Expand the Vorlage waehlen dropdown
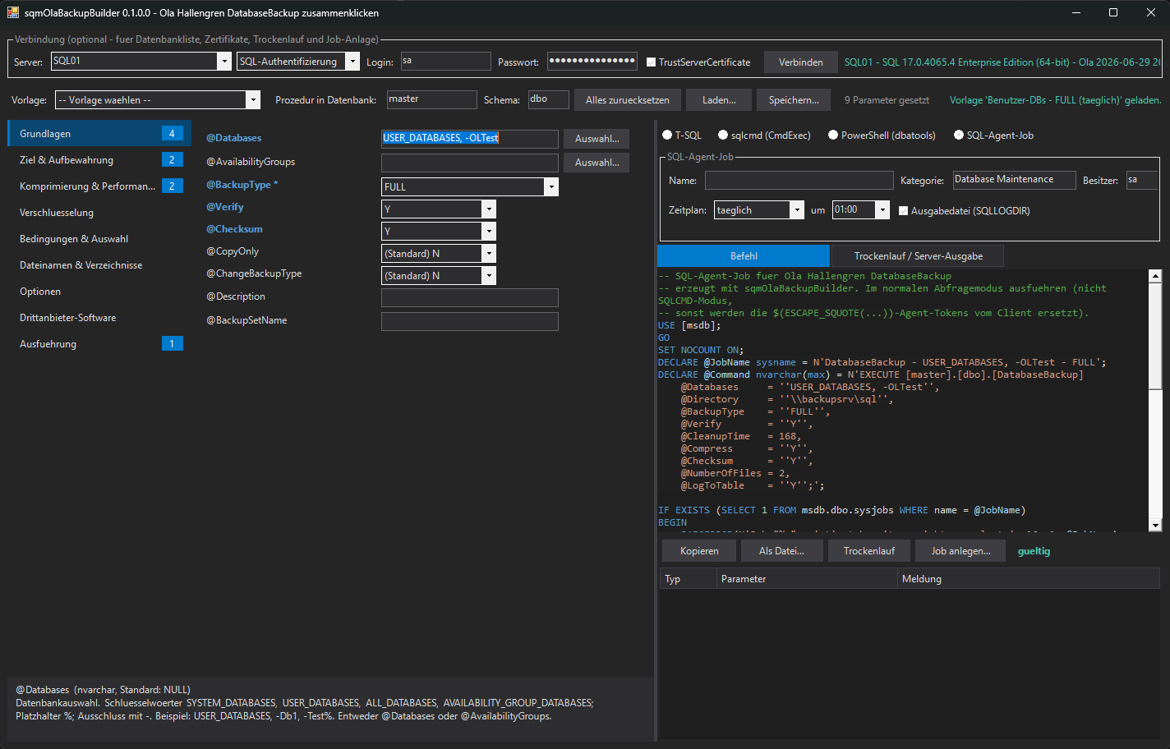Image resolution: width=1170 pixels, height=749 pixels. tap(253, 99)
